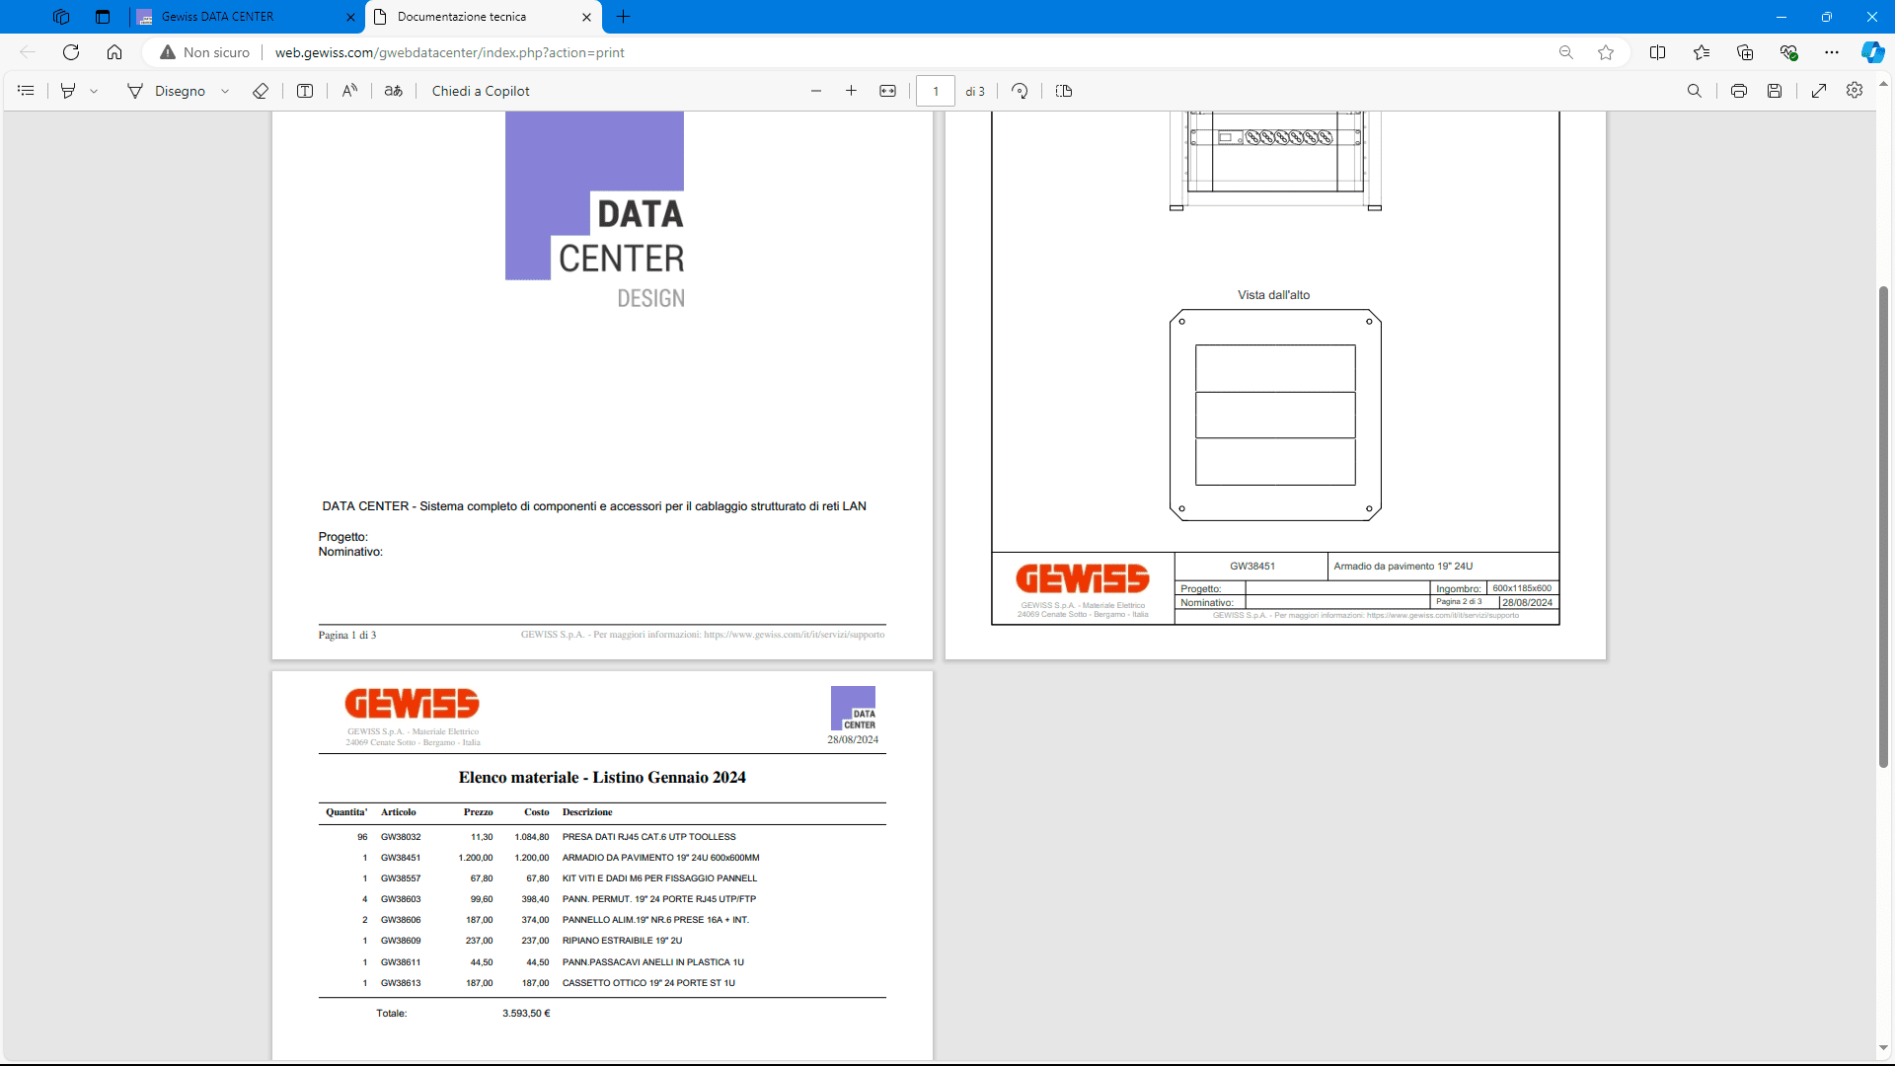The width and height of the screenshot is (1895, 1066).
Task: Start the read aloud tool
Action: [349, 91]
